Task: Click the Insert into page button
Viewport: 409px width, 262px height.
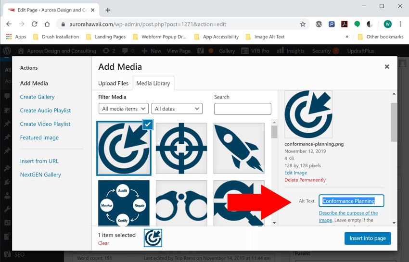Action: click(368, 238)
